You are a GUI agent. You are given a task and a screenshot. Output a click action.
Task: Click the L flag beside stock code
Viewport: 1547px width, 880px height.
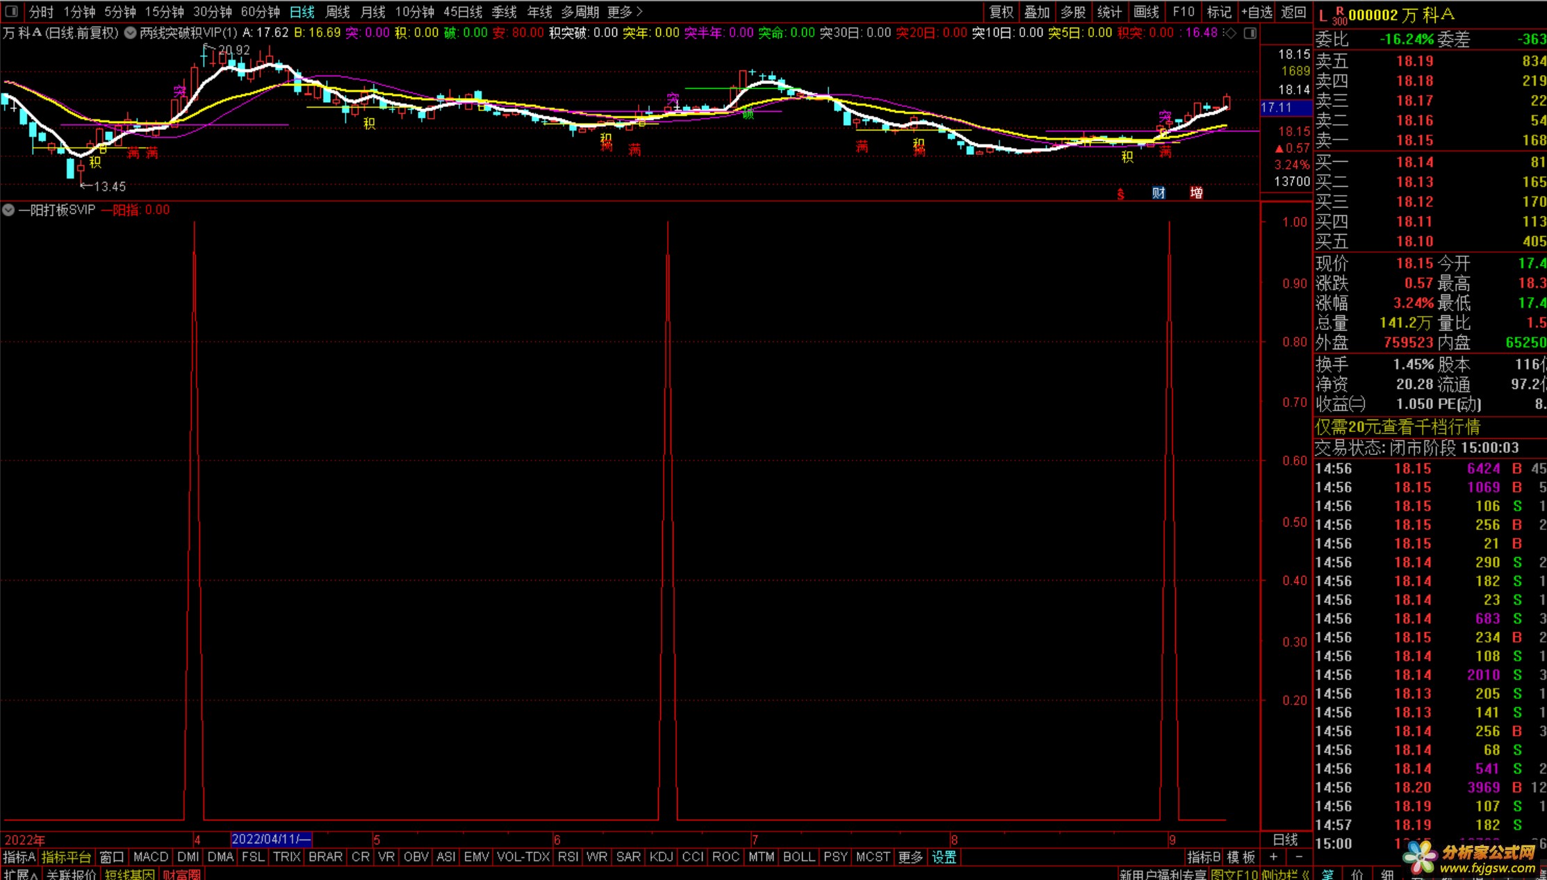(x=1322, y=15)
